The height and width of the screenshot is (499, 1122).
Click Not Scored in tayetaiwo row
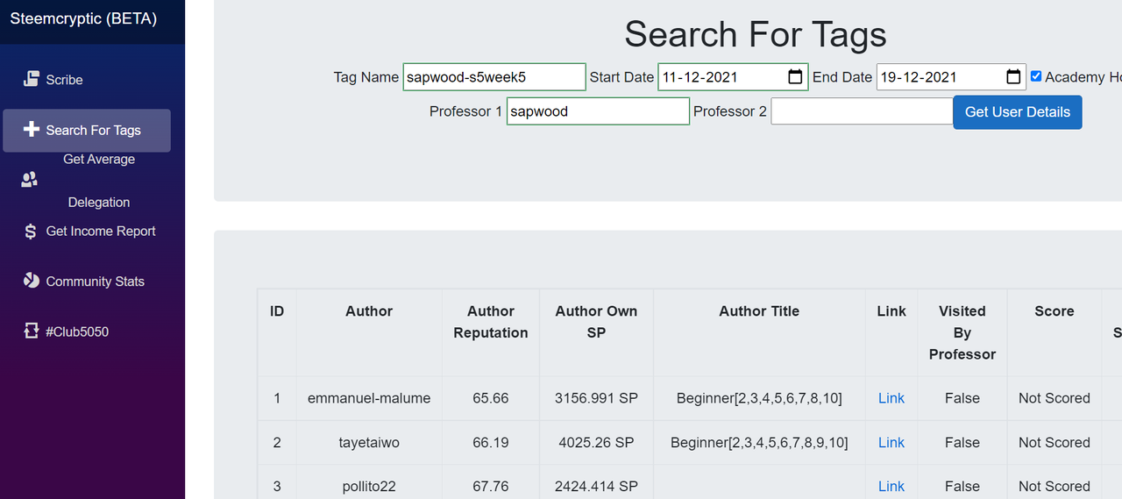pyautogui.click(x=1055, y=443)
